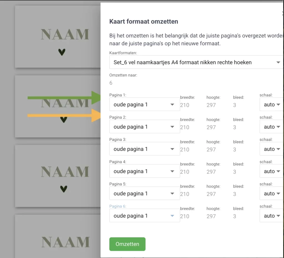284x258 pixels.
Task: Expand the schaal auto dropdown for Pagina 1
Action: pos(272,105)
